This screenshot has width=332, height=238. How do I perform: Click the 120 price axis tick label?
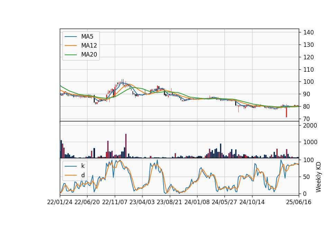click(x=308, y=57)
